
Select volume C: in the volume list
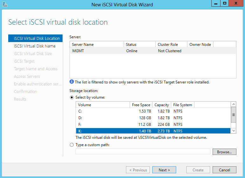(152, 111)
